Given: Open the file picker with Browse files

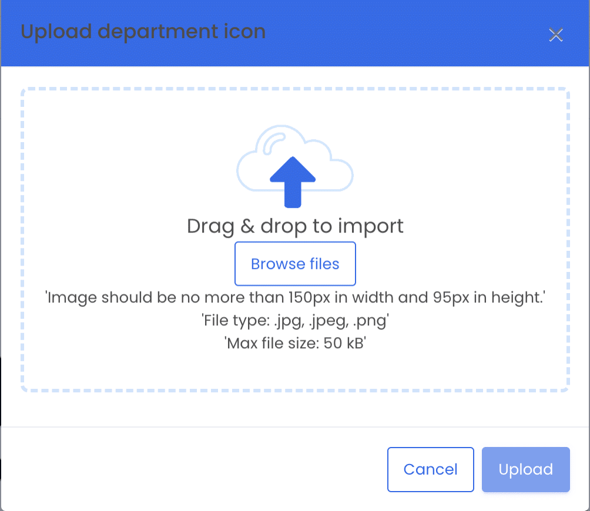Looking at the screenshot, I should pos(295,264).
